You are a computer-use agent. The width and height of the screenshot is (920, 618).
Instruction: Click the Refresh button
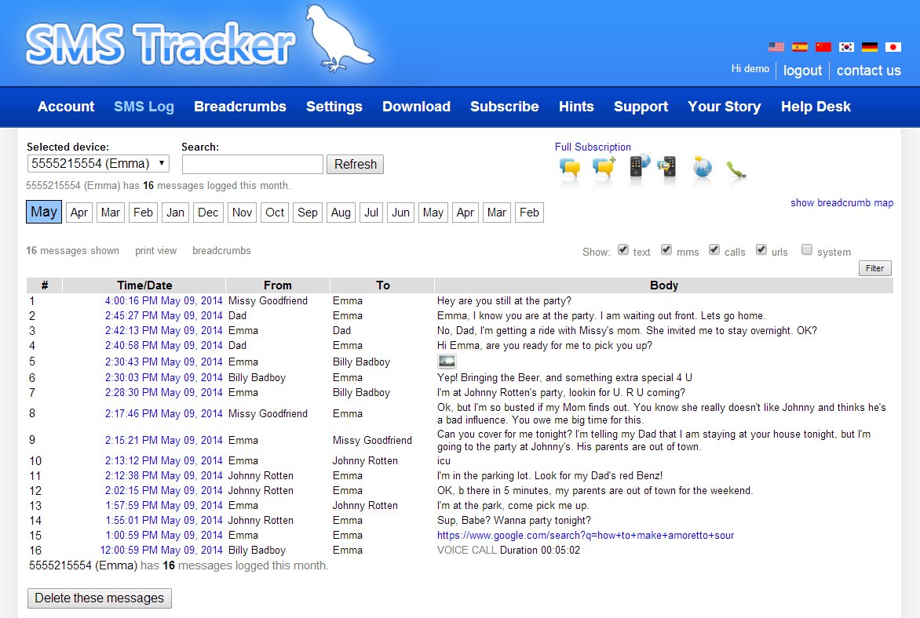click(355, 164)
